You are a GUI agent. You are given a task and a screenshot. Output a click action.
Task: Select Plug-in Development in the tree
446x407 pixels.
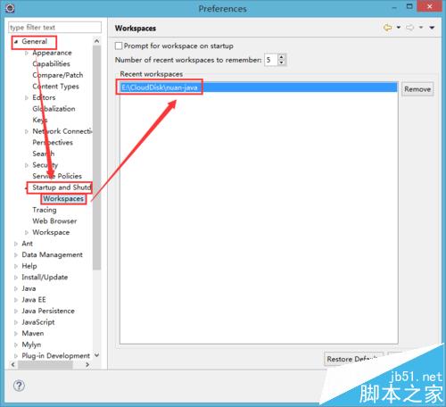55,356
